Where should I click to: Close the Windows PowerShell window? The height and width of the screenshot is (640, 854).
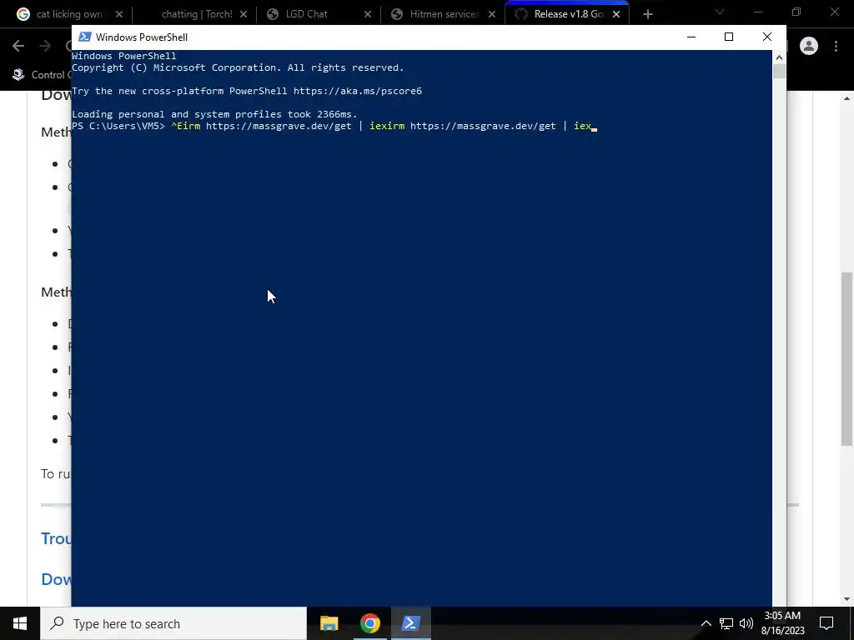point(767,37)
